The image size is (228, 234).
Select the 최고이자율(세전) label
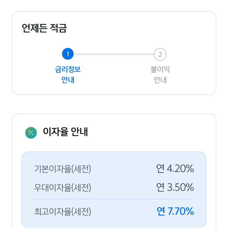(63, 212)
